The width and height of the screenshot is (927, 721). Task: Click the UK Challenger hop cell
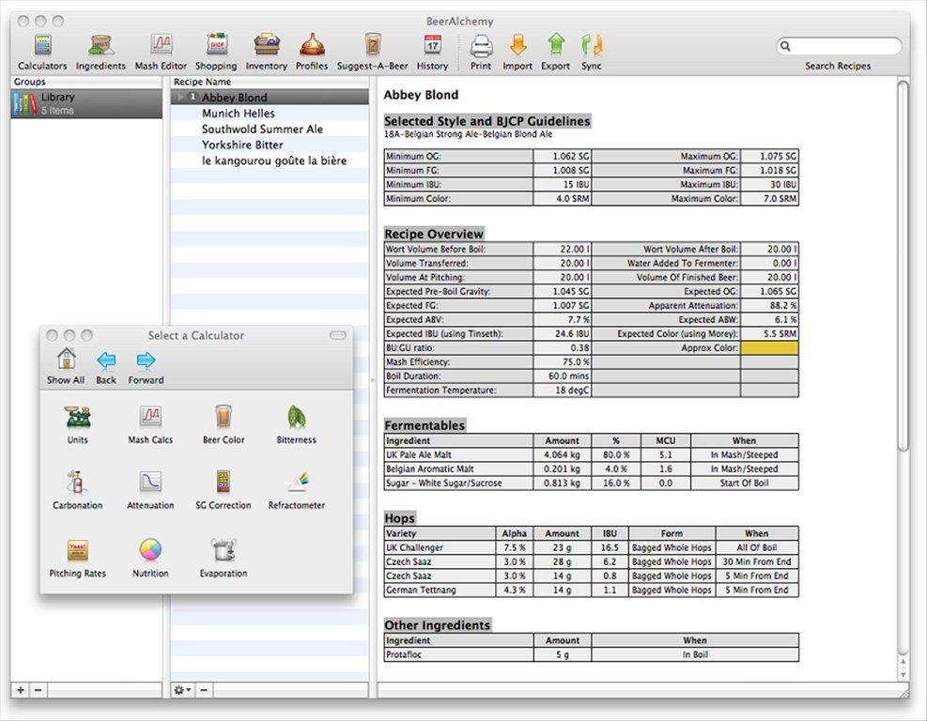tap(440, 548)
